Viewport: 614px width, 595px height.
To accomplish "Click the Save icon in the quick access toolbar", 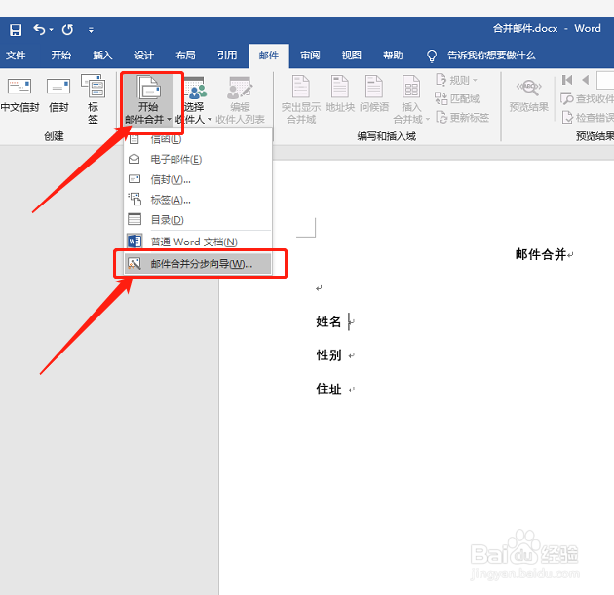I will click(16, 30).
